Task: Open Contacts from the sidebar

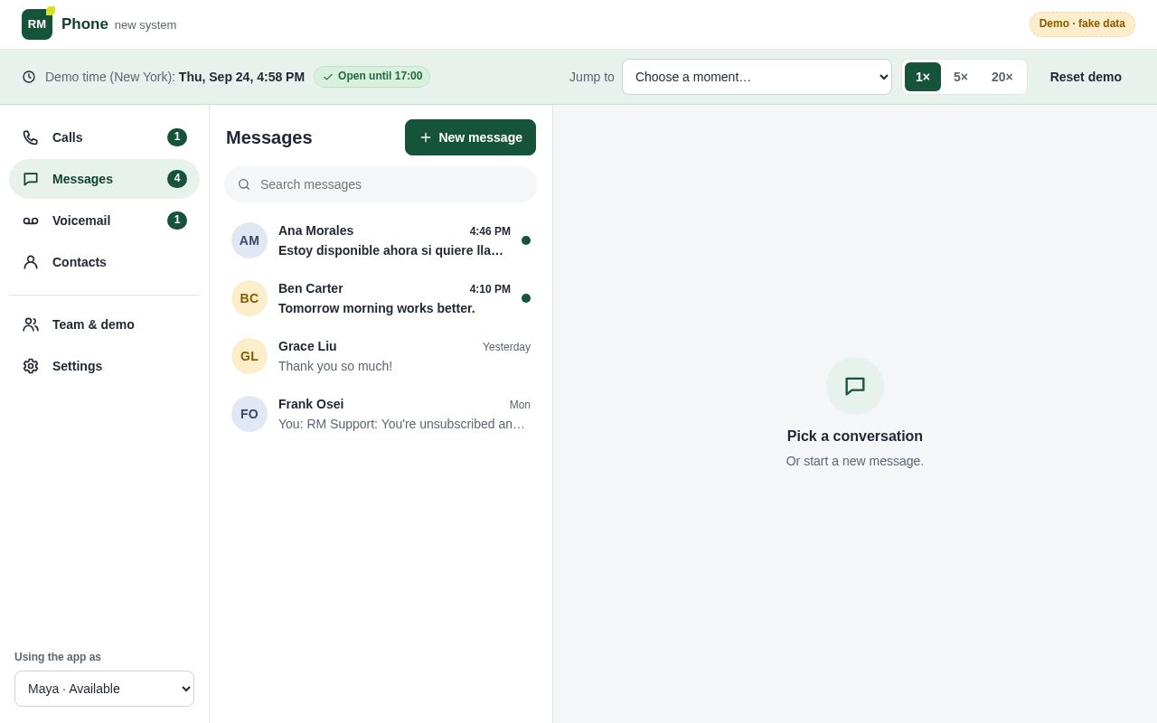Action: (104, 262)
